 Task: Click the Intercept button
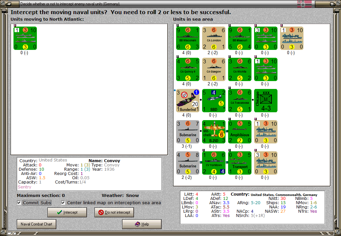67,212
